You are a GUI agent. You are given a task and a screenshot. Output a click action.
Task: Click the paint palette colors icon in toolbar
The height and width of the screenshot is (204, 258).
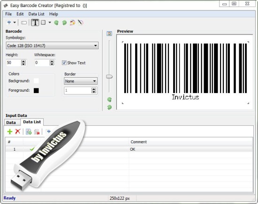(72, 22)
